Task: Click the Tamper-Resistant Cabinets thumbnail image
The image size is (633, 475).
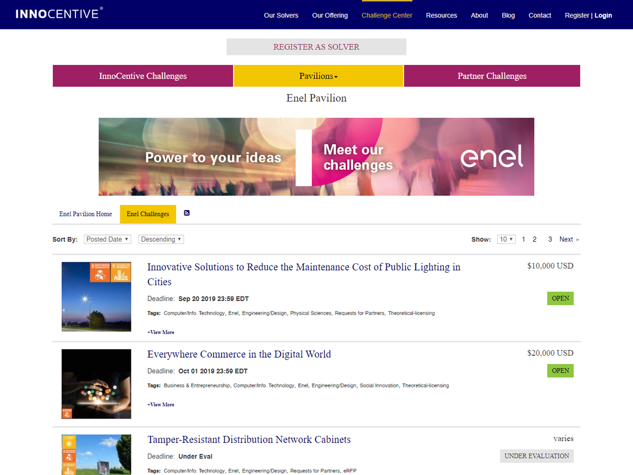Action: click(96, 454)
